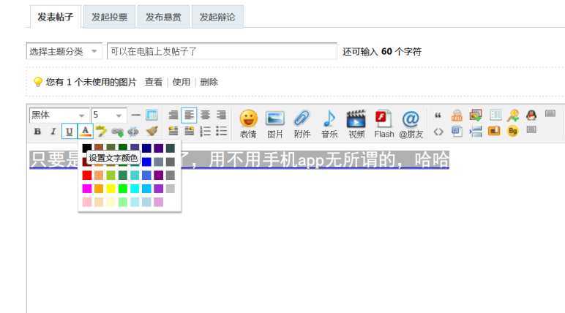Click the font color 'A' icon
This screenshot has height=313, width=565.
[x=85, y=132]
